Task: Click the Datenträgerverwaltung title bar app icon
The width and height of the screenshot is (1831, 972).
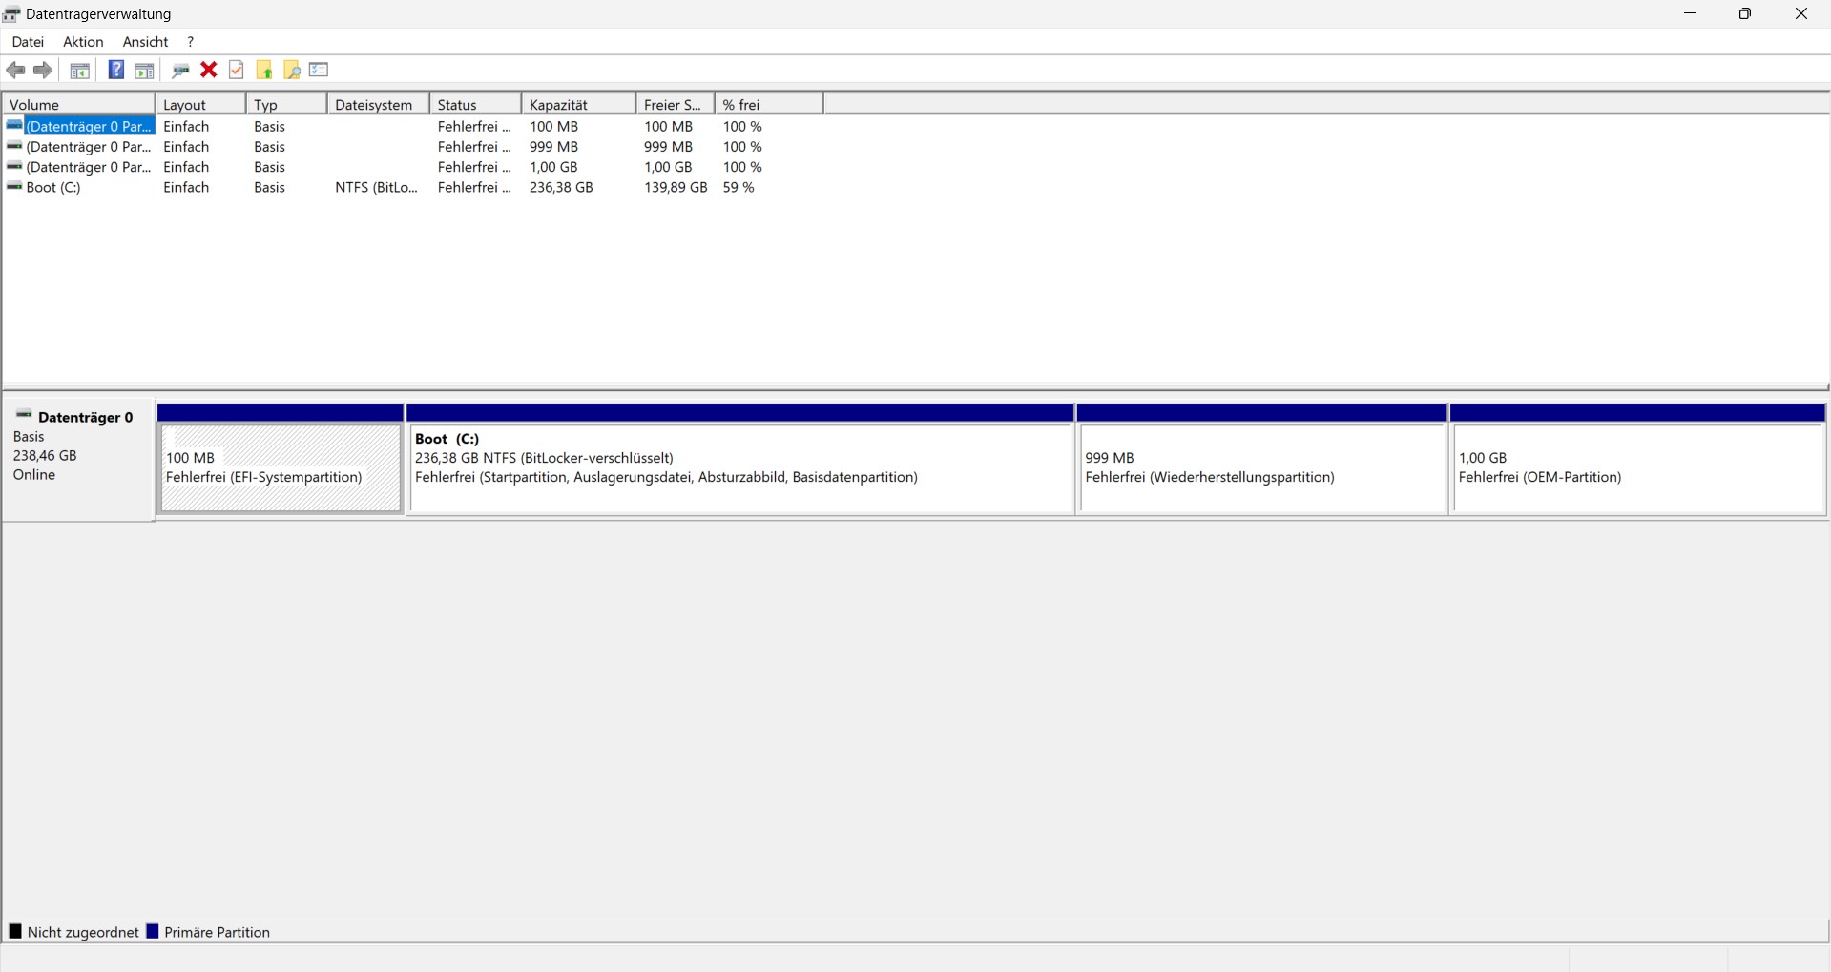Action: 11,14
